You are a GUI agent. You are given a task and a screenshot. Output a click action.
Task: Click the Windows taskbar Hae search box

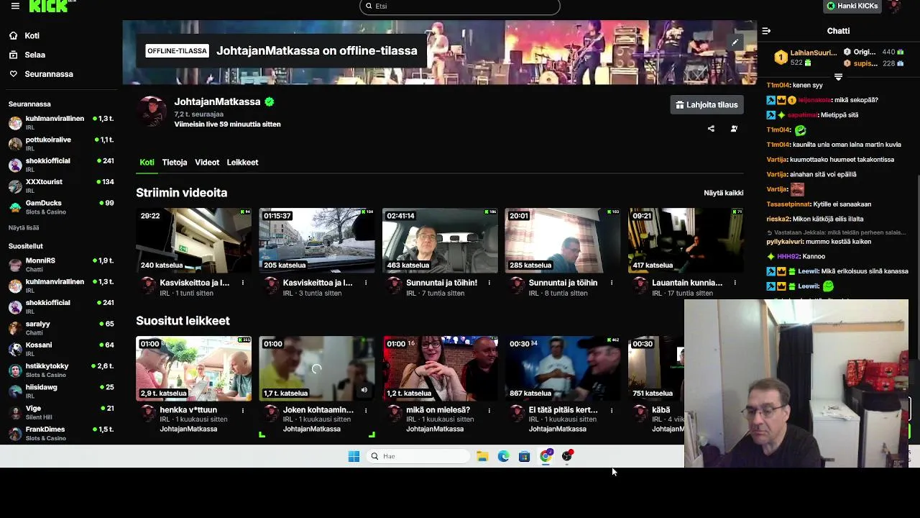click(x=419, y=456)
